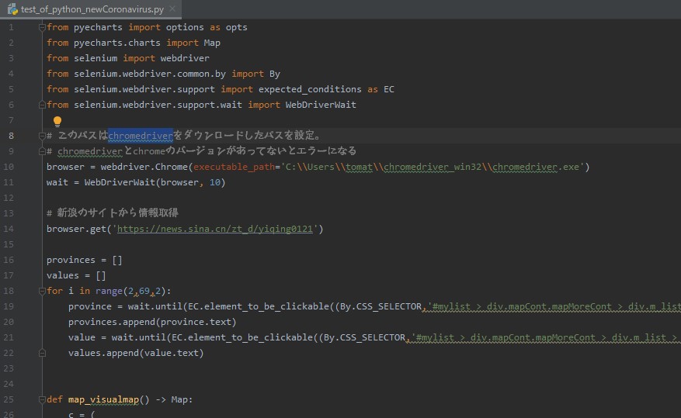The width and height of the screenshot is (681, 418).
Task: Click 'By' import name in line 4
Action: click(x=274, y=74)
